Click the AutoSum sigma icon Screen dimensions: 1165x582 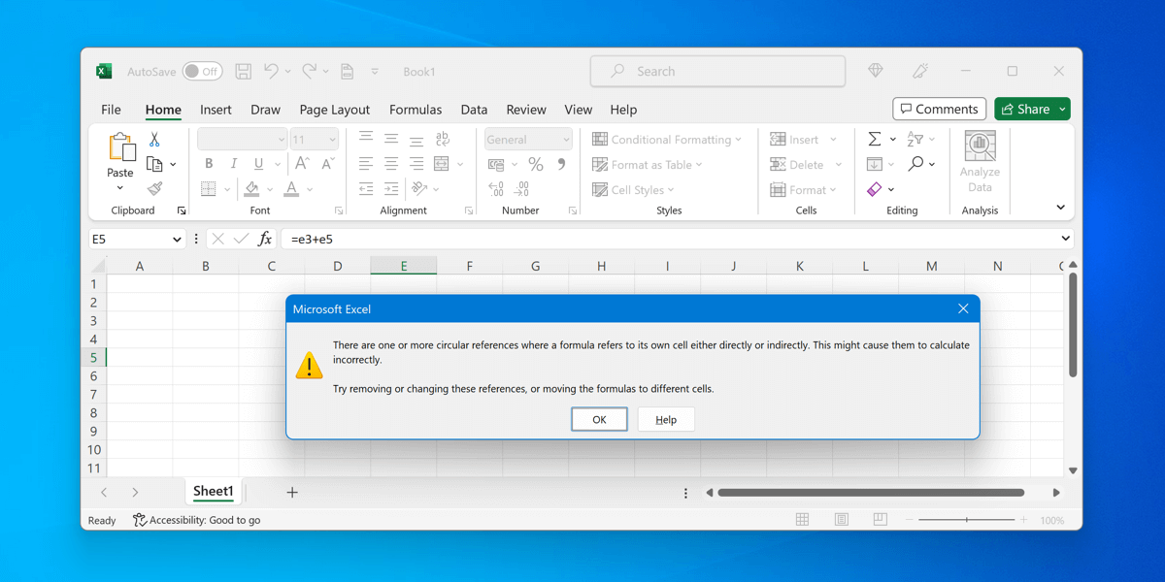[x=875, y=140]
